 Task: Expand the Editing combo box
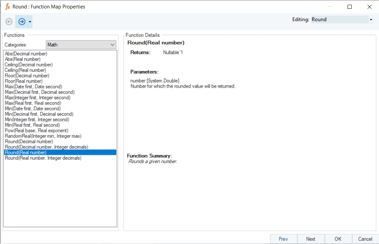click(371, 20)
